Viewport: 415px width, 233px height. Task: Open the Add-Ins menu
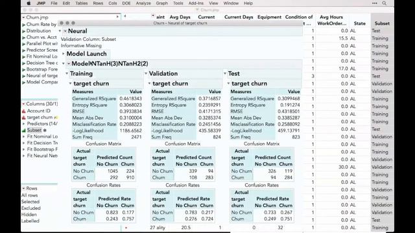click(x=196, y=3)
